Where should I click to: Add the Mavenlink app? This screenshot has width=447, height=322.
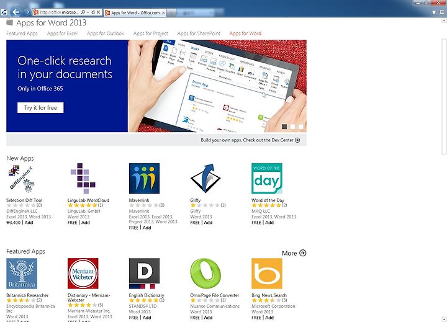147,228
